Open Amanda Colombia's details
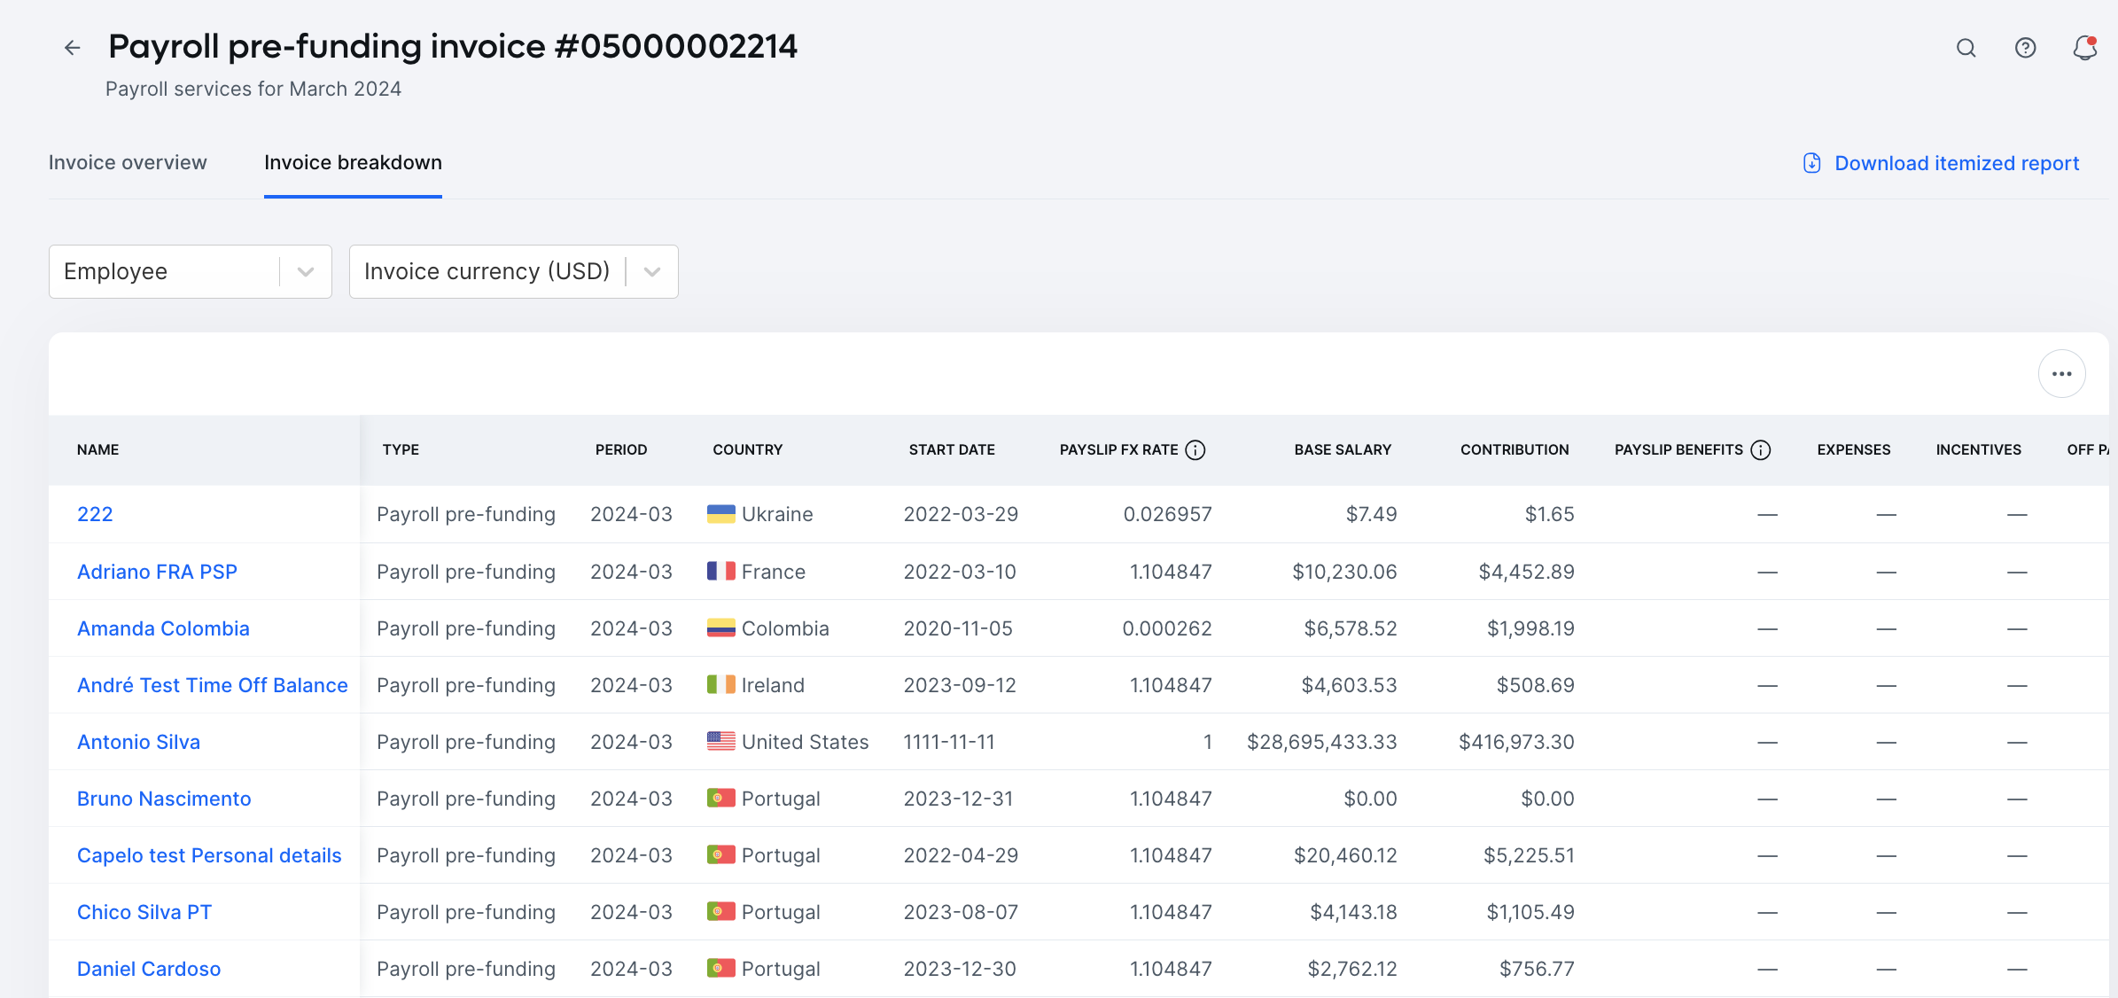This screenshot has width=2118, height=998. (163, 628)
